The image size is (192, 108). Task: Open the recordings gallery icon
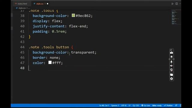(171, 75)
